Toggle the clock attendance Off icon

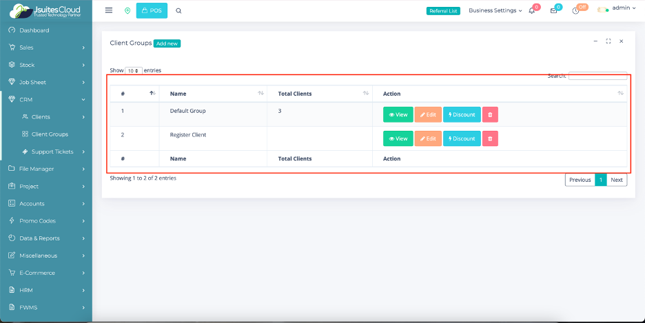point(575,10)
